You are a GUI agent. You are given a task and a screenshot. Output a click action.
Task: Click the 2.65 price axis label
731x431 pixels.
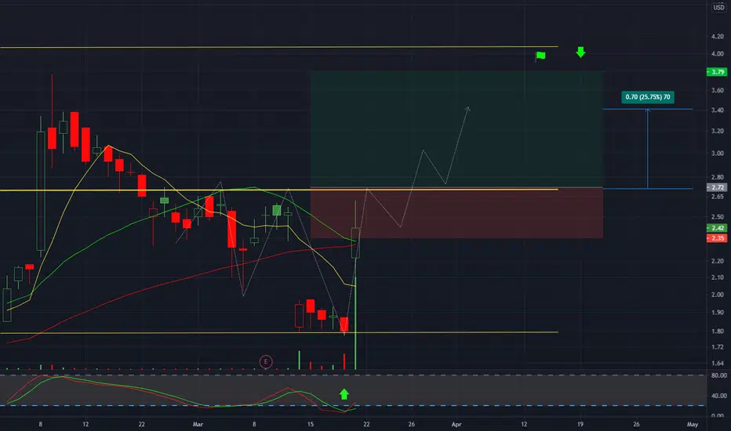[x=718, y=197]
